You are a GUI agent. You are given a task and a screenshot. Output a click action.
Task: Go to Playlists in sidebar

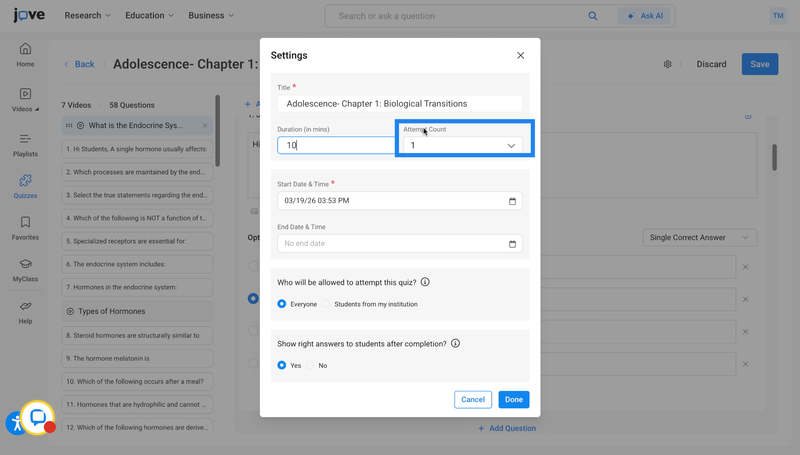(x=25, y=145)
